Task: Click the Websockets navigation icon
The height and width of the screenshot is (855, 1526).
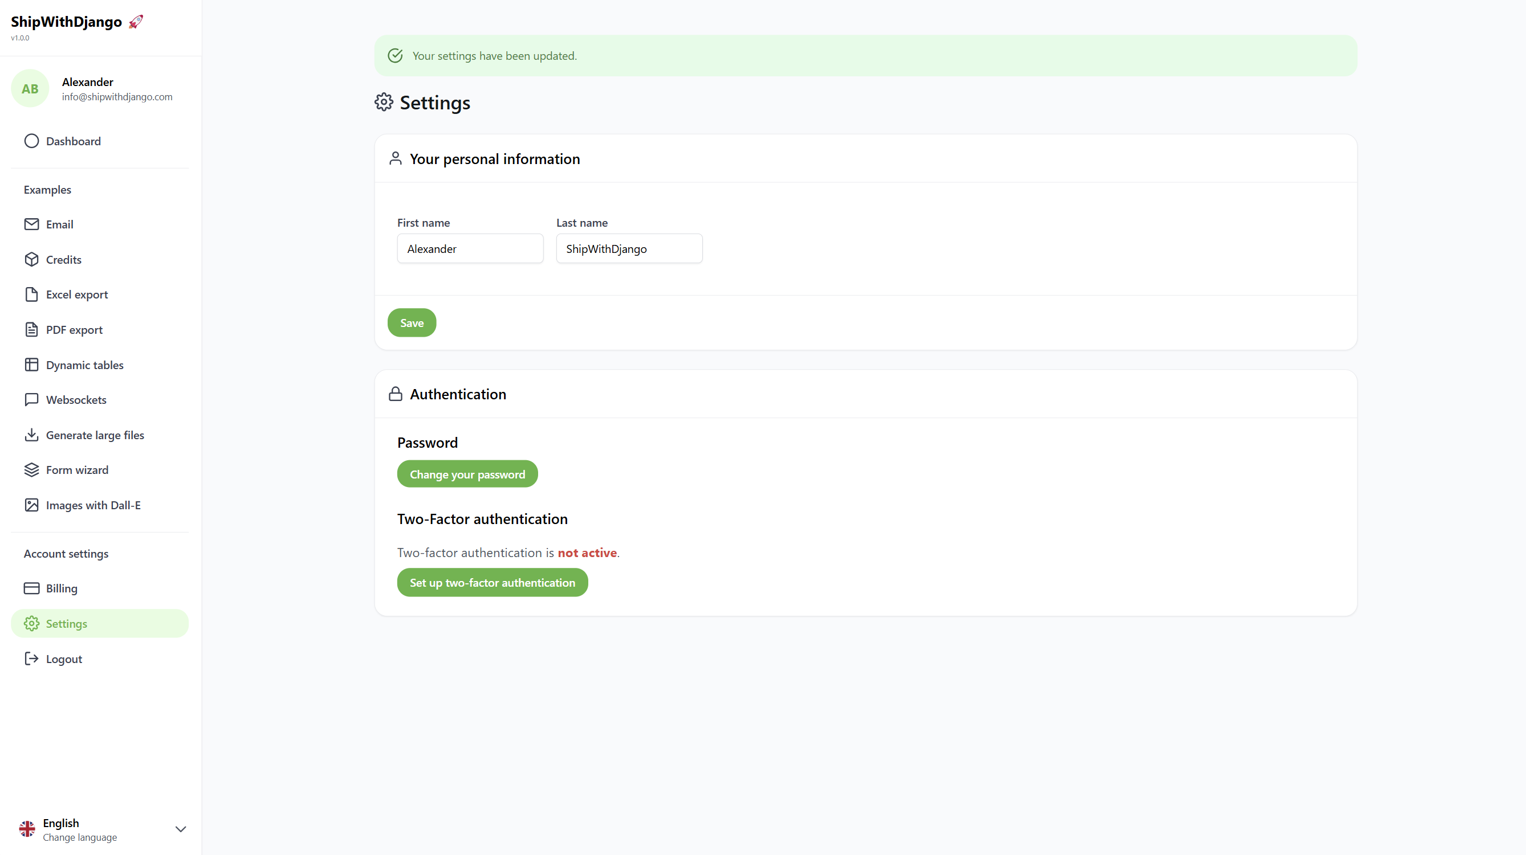Action: tap(30, 399)
